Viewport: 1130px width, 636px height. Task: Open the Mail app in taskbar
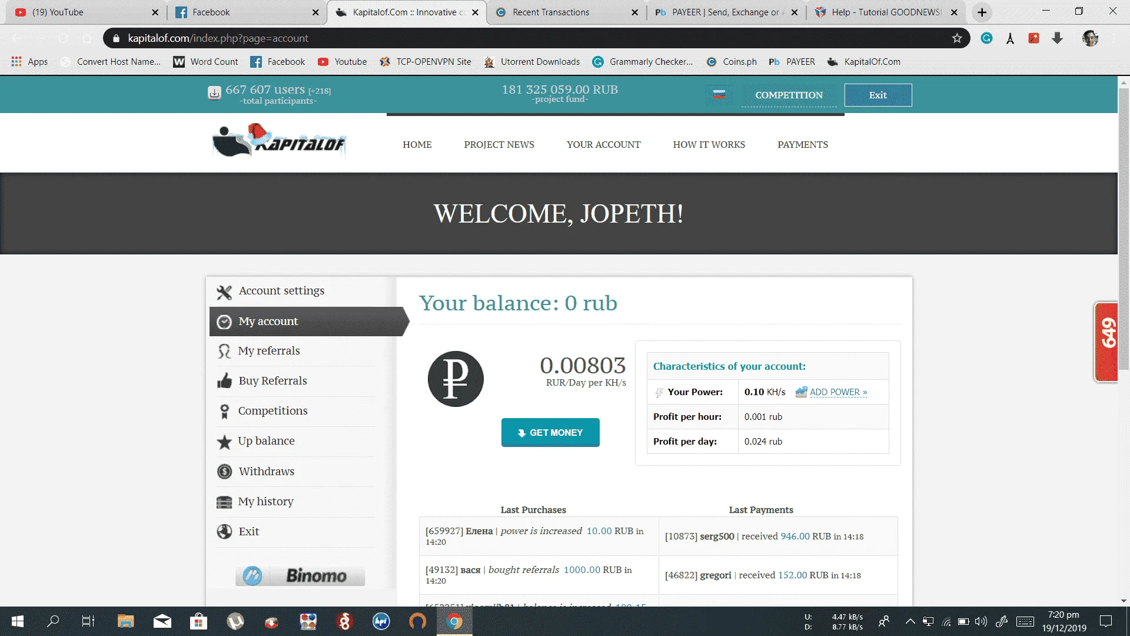[x=162, y=621]
